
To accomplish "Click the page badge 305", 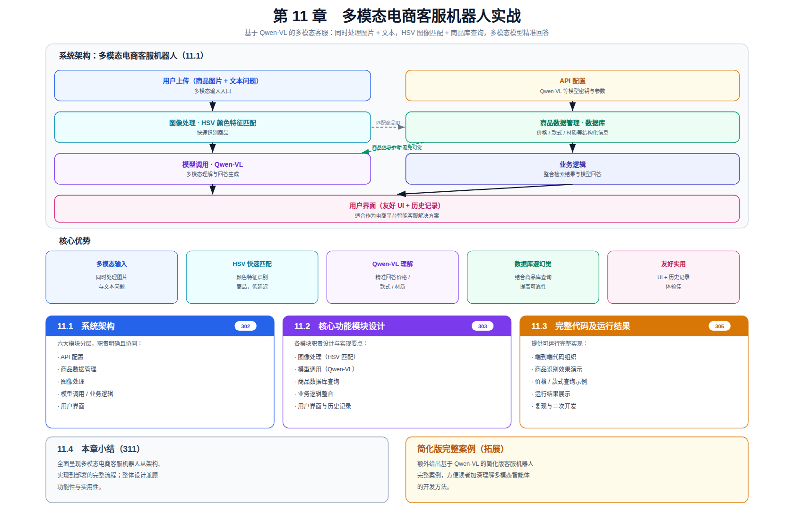I will coord(719,326).
